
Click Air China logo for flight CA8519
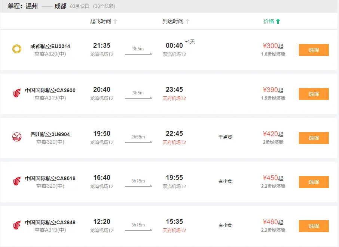point(17,181)
